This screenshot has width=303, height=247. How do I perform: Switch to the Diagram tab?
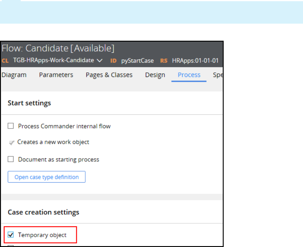(14, 75)
